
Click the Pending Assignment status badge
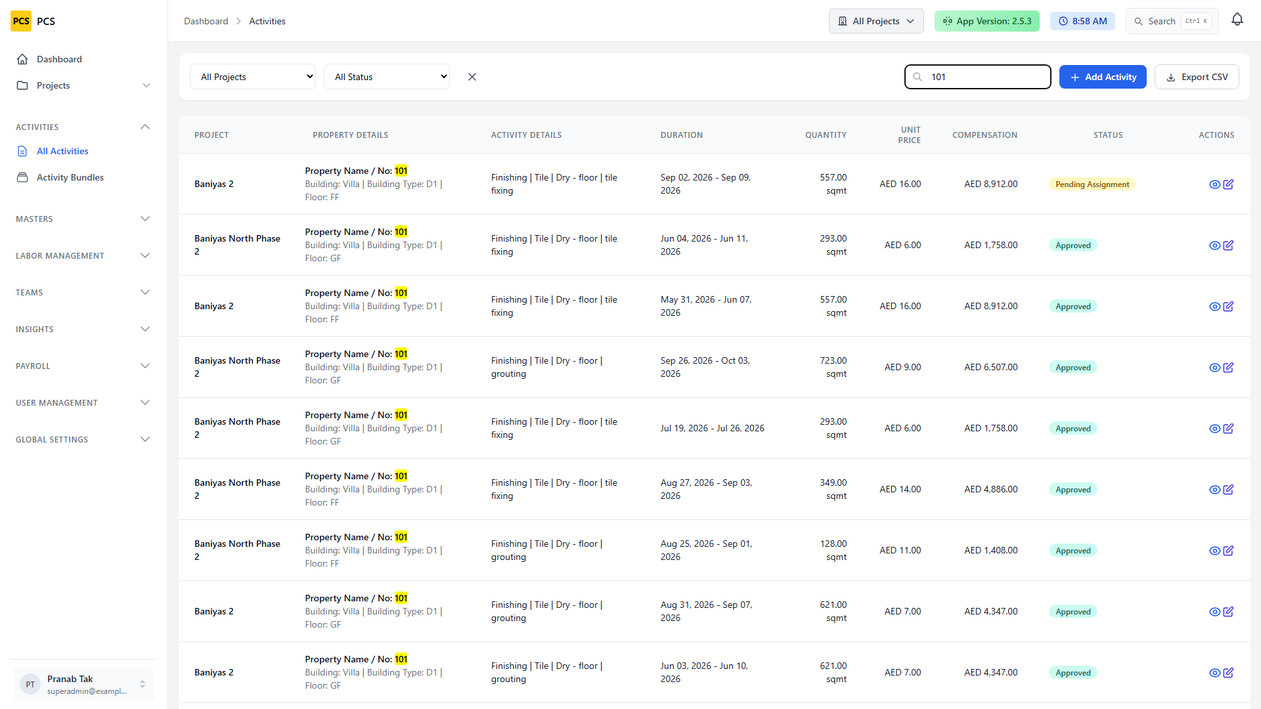1092,184
